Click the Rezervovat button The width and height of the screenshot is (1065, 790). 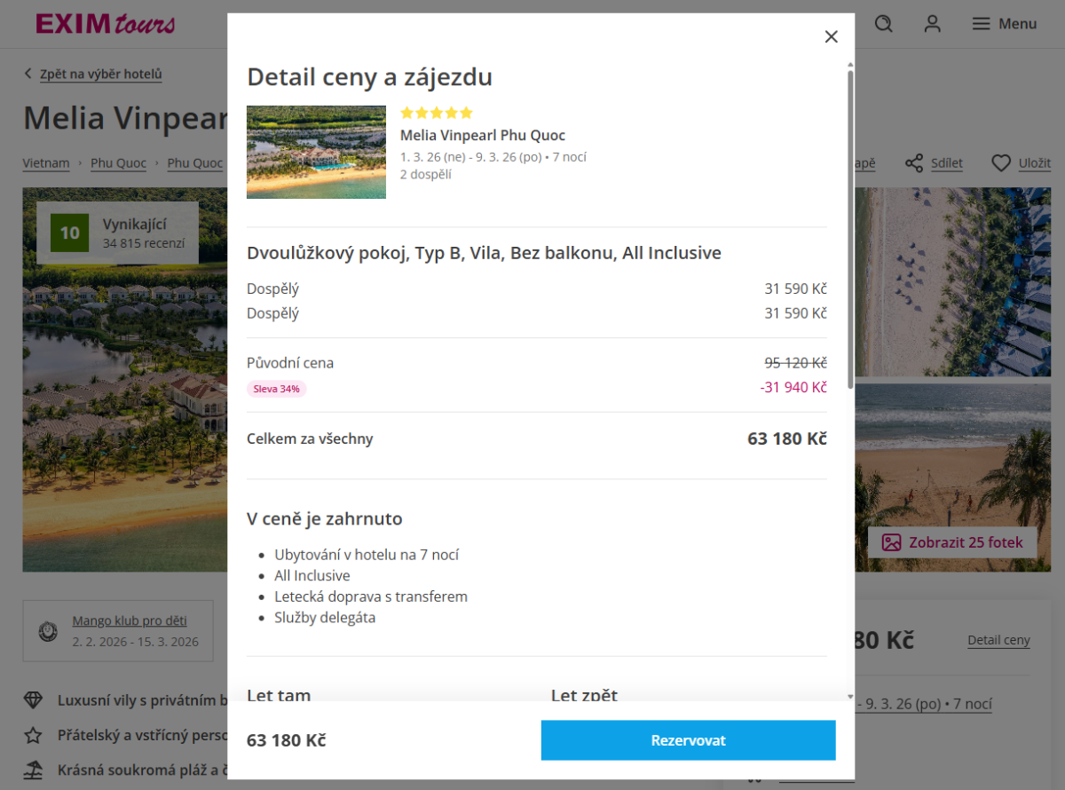689,740
